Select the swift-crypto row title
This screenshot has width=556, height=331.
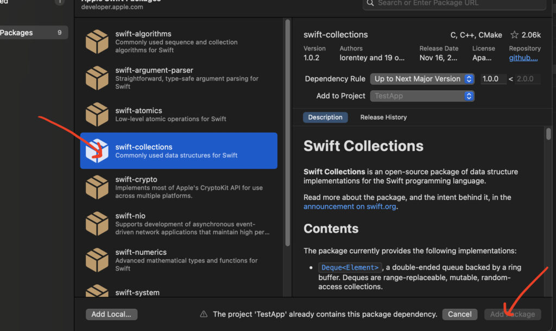click(x=136, y=179)
